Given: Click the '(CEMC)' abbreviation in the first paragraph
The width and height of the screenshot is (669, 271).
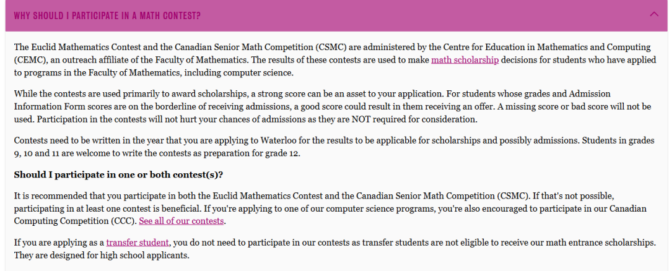Looking at the screenshot, I should (x=29, y=60).
